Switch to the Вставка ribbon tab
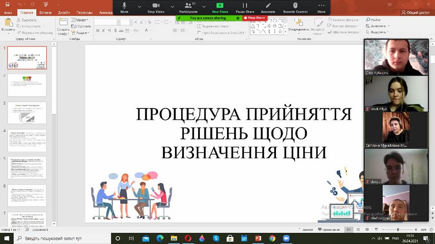Image resolution: width=435 pixels, height=244 pixels. click(x=45, y=13)
